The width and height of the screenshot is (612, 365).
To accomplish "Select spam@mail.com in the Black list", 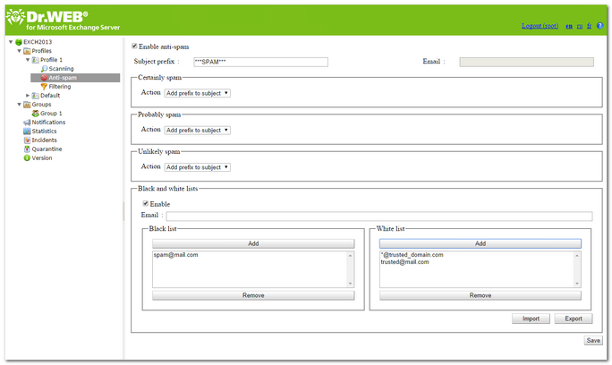I will point(175,255).
